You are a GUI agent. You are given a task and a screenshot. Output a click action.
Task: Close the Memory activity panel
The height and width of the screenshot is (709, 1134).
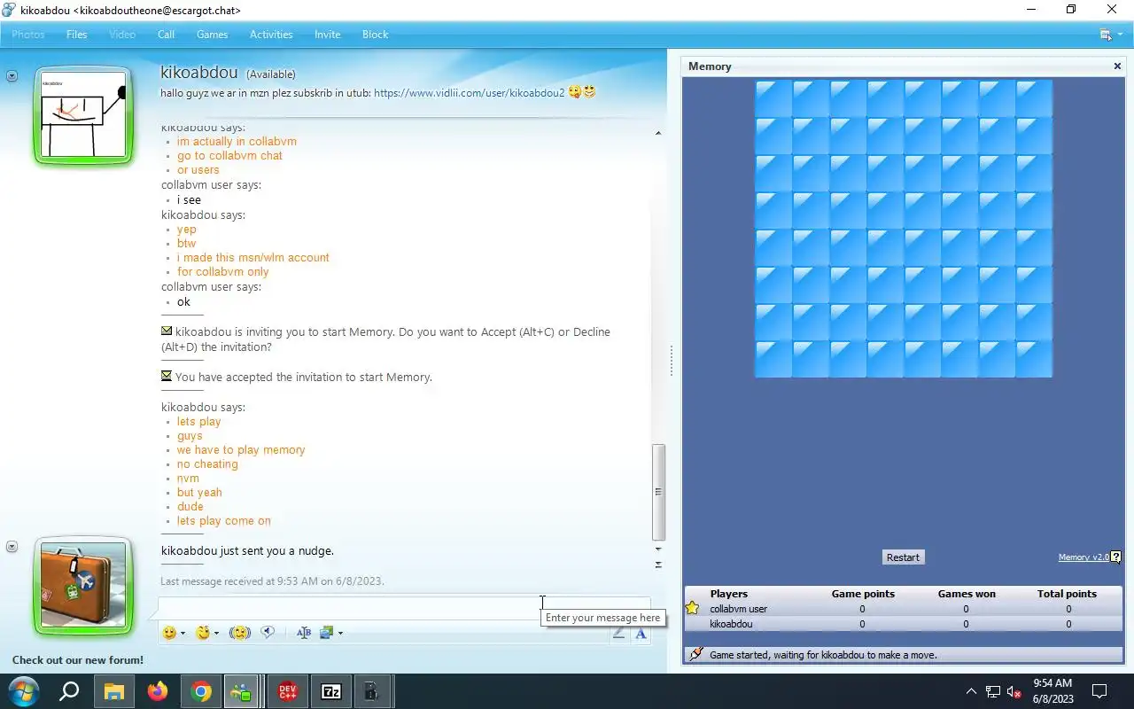coord(1117,66)
